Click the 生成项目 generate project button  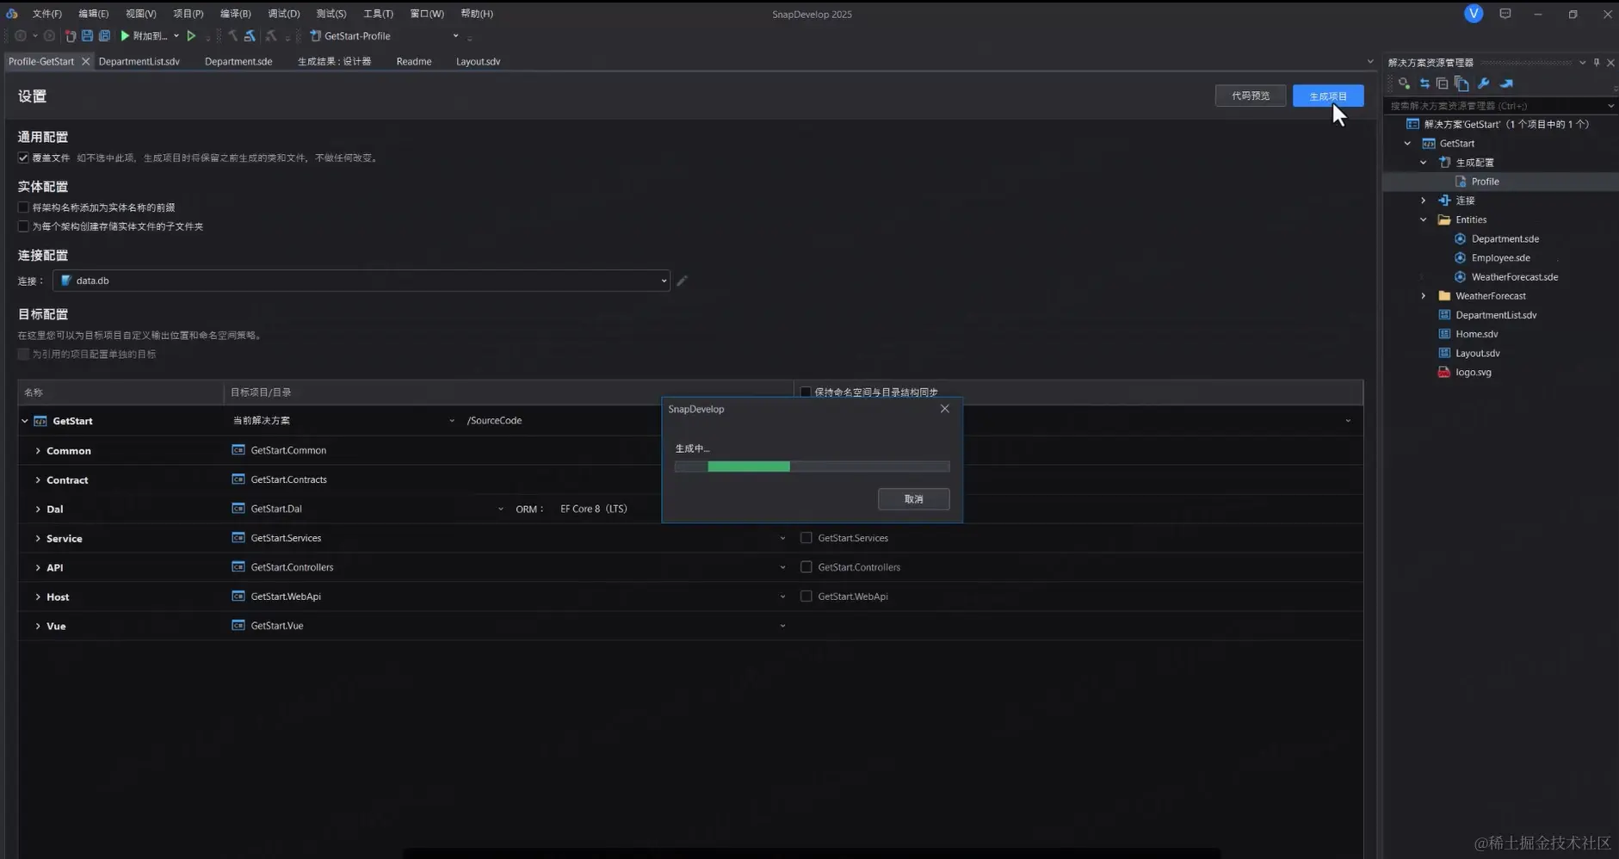1326,96
